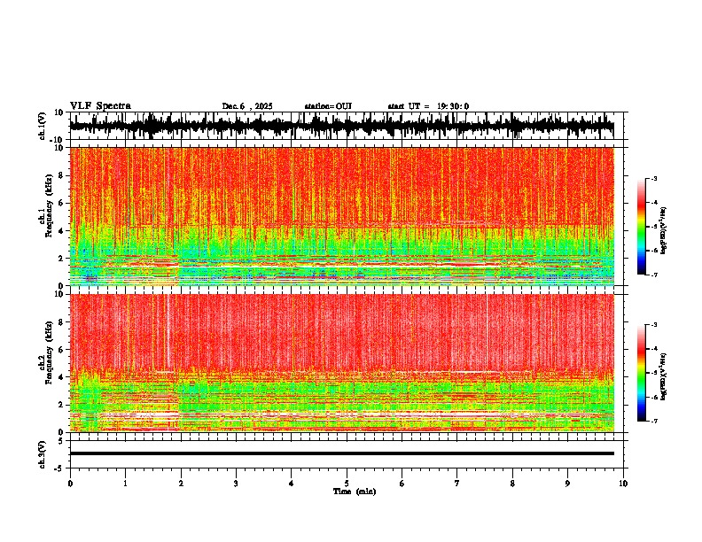Click the '8' kHz tick on ch.1 spectrogram
The height and width of the screenshot is (542, 702).
click(x=63, y=175)
